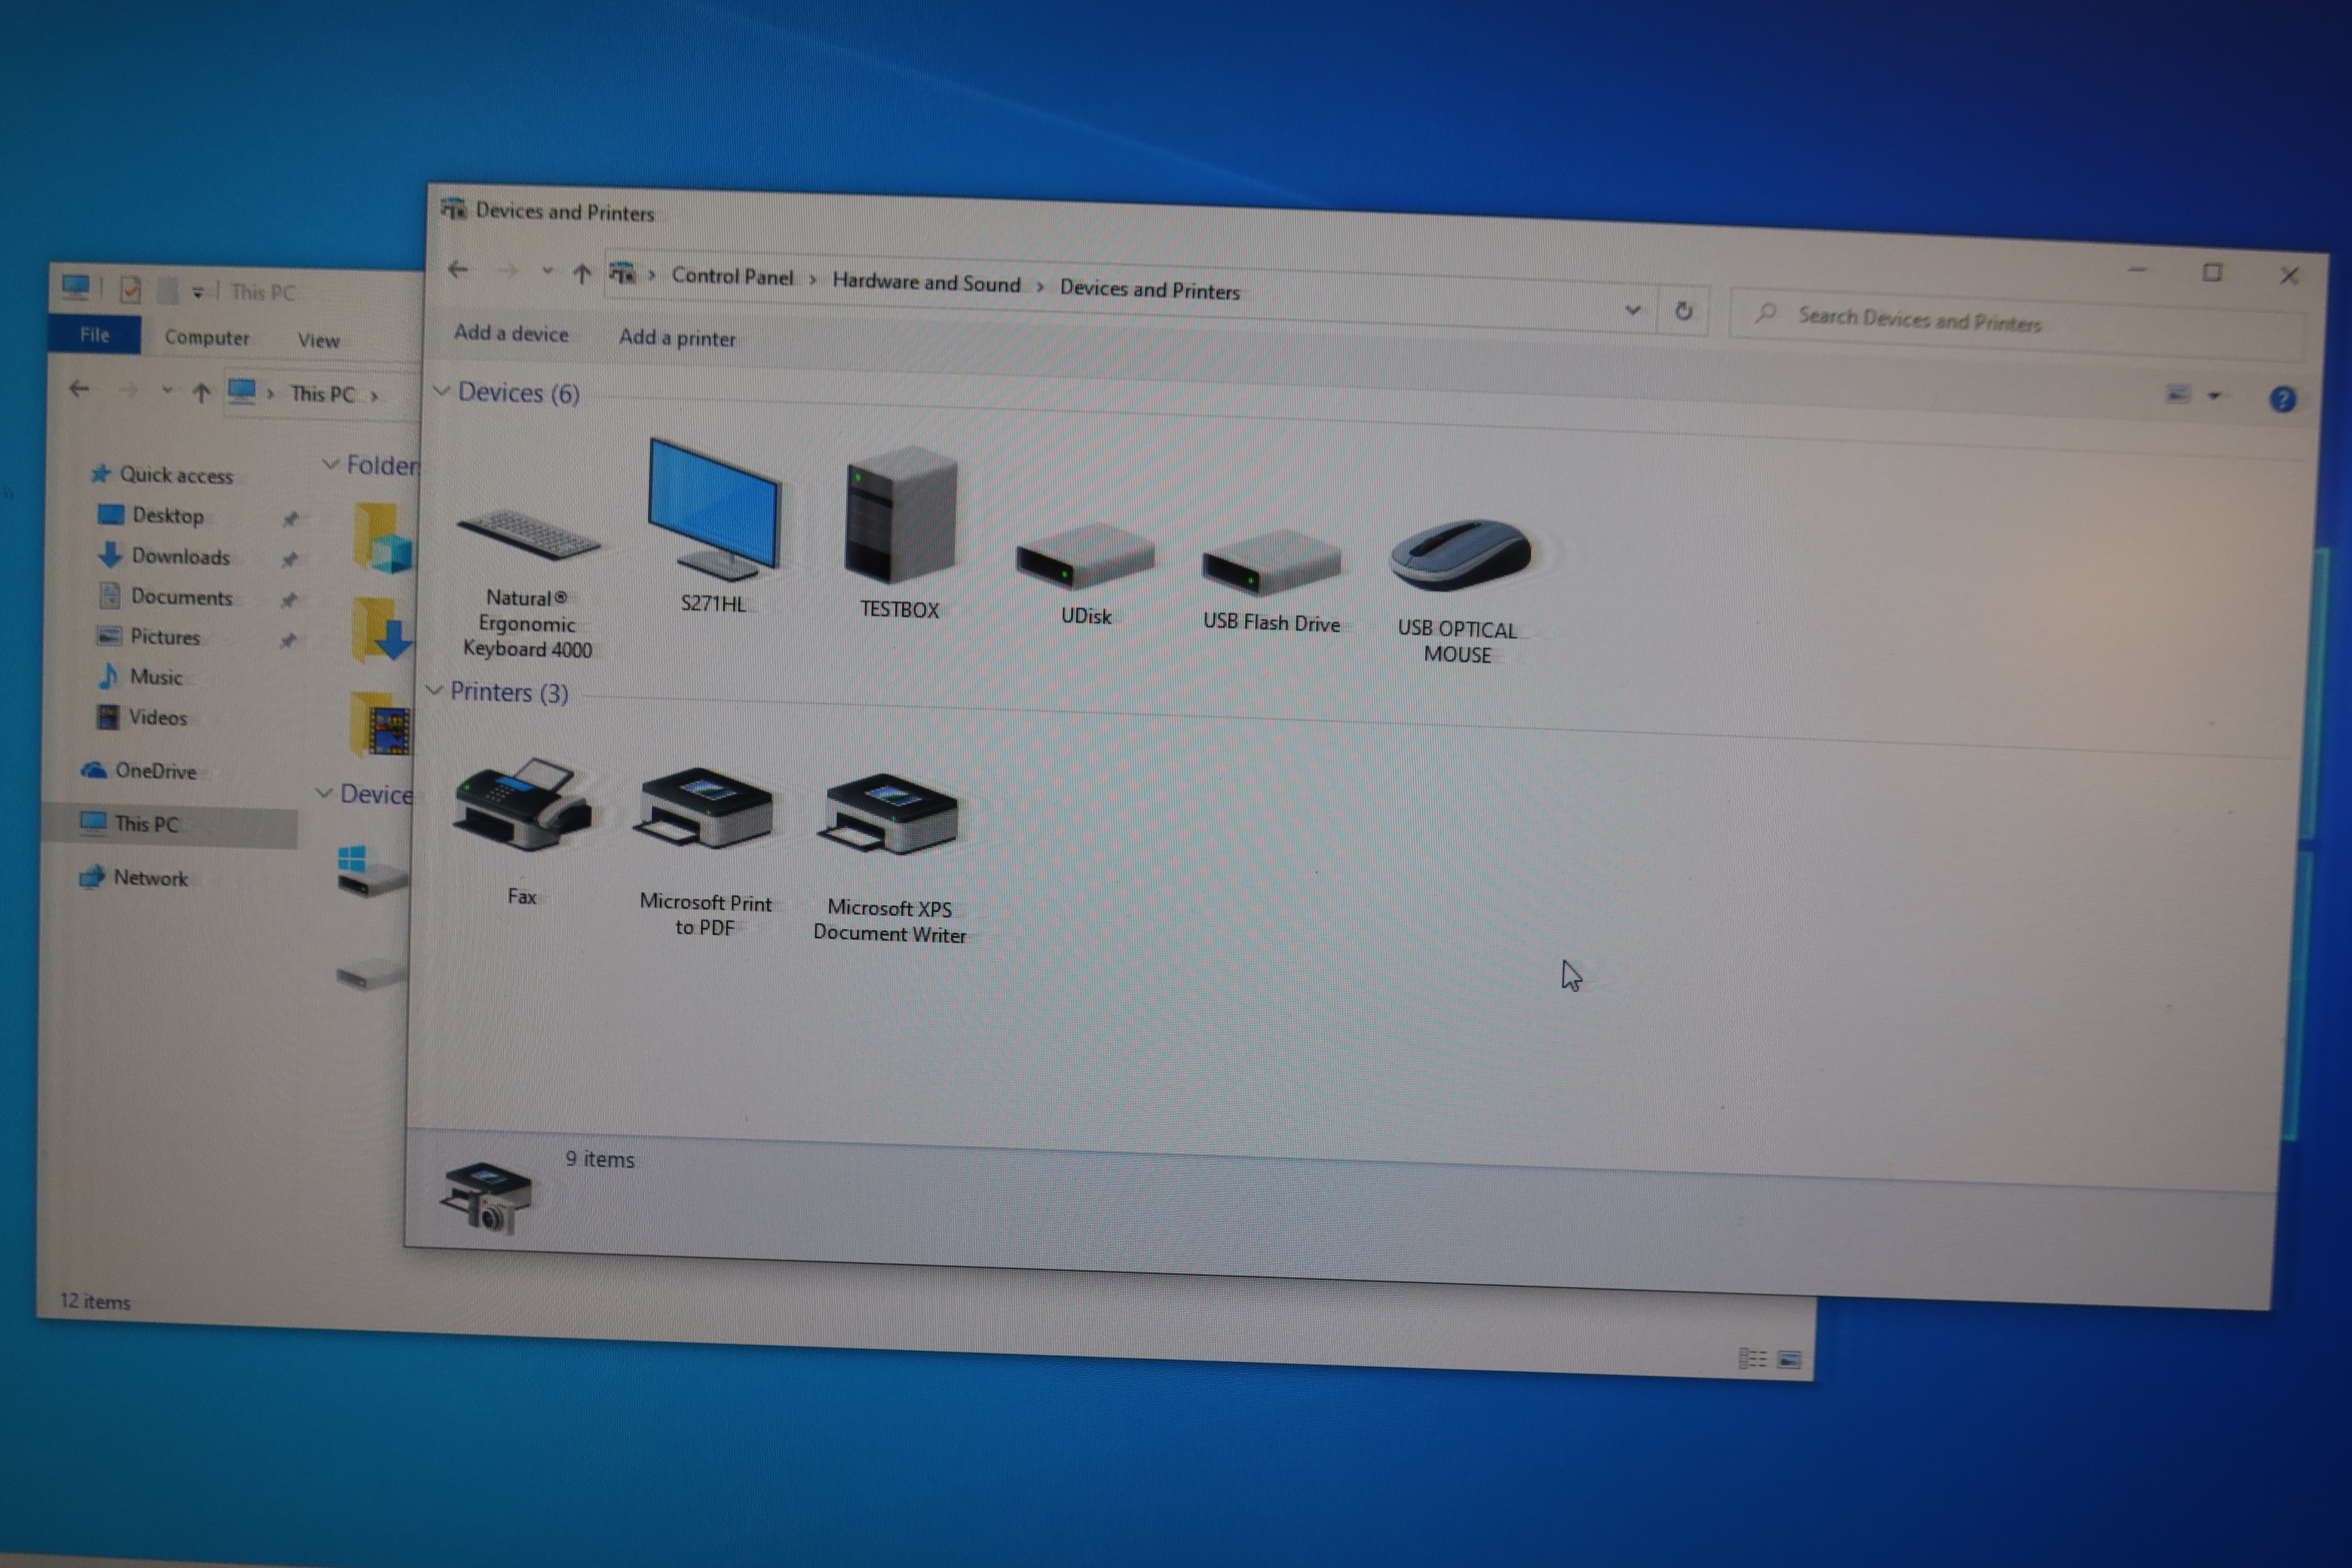The image size is (2352, 1568).
Task: Open the File tab in This PC
Action: 95,335
